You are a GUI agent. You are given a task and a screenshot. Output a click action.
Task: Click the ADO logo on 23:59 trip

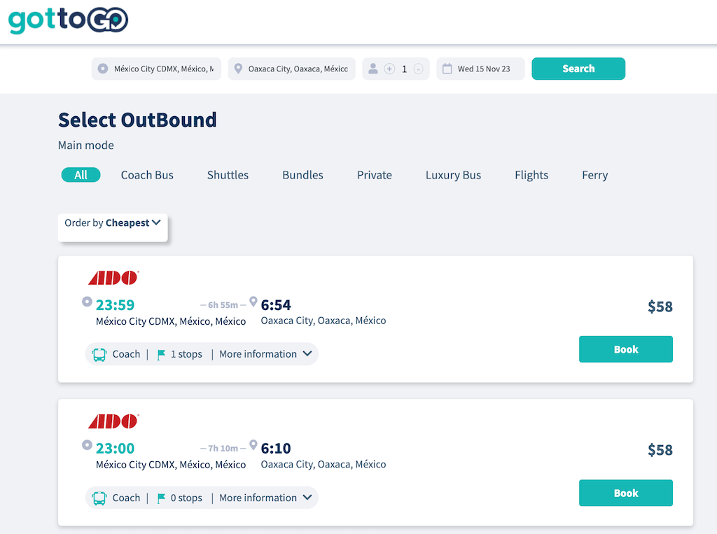113,278
